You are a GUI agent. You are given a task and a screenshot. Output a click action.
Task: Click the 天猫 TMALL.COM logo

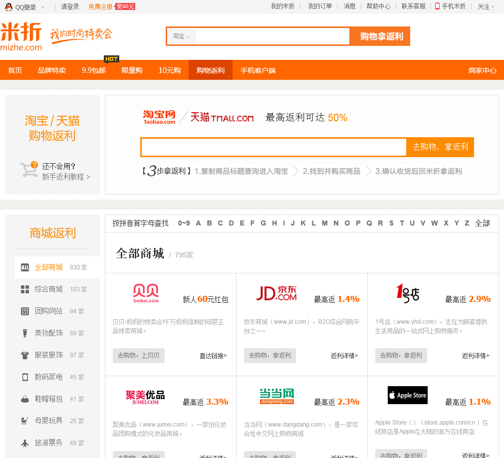point(222,117)
